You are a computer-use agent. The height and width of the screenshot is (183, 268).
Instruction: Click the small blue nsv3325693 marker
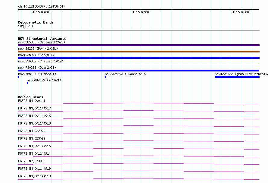(106, 77)
